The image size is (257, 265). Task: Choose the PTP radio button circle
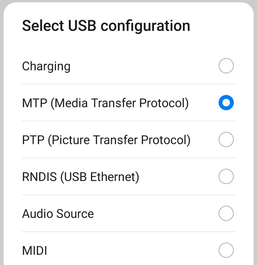(226, 139)
